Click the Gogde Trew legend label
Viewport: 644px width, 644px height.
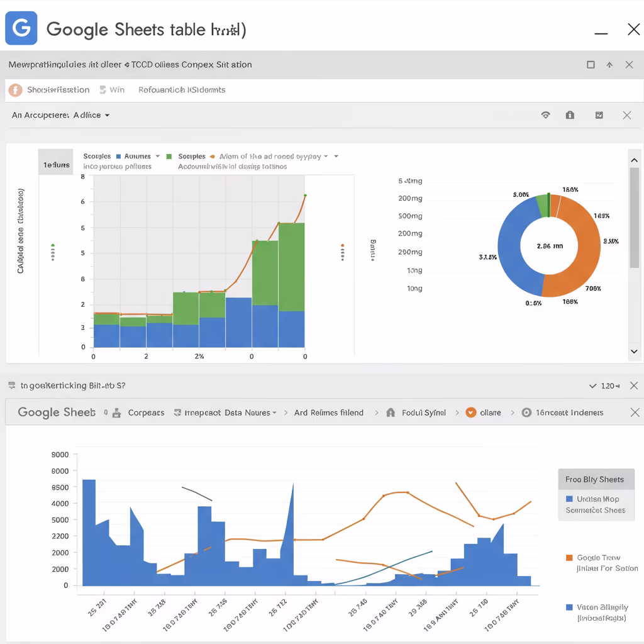pos(599,557)
